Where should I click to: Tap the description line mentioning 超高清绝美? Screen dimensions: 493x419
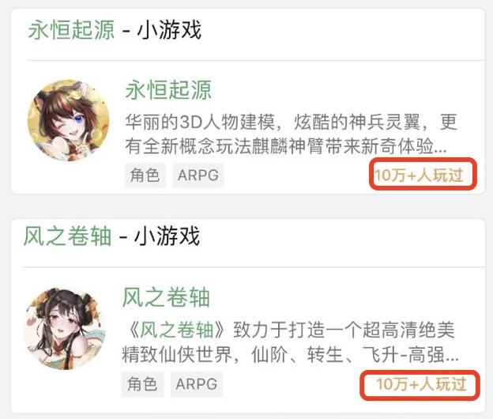289,330
